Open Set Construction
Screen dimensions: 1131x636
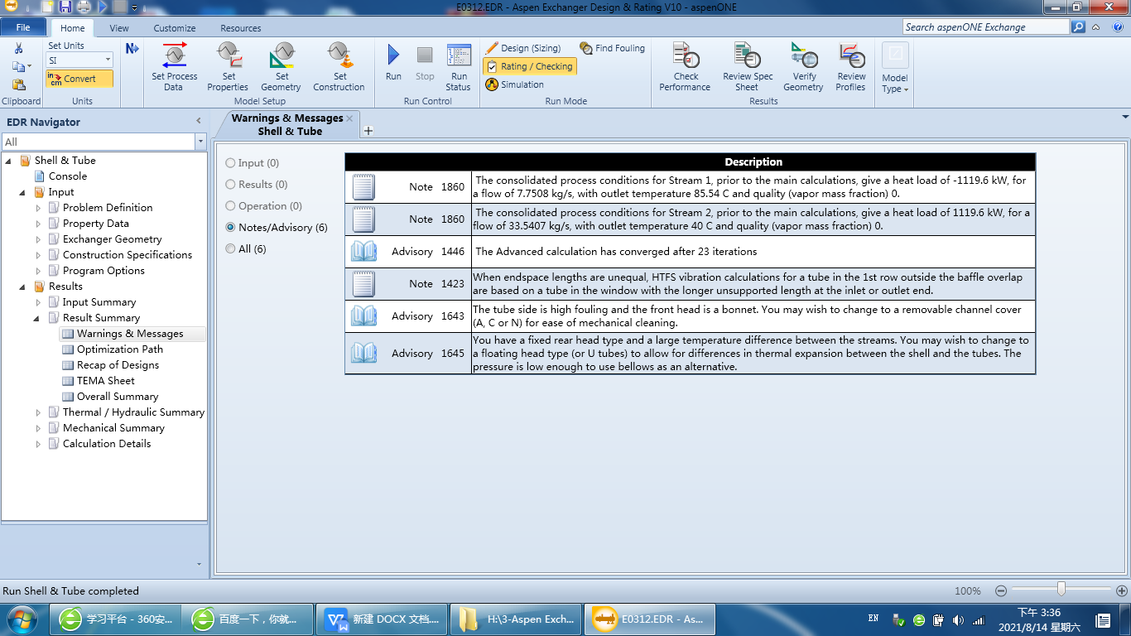point(339,66)
